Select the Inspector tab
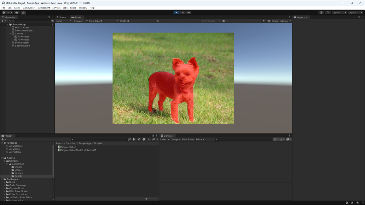The height and width of the screenshot is (205, 365). coord(301,17)
